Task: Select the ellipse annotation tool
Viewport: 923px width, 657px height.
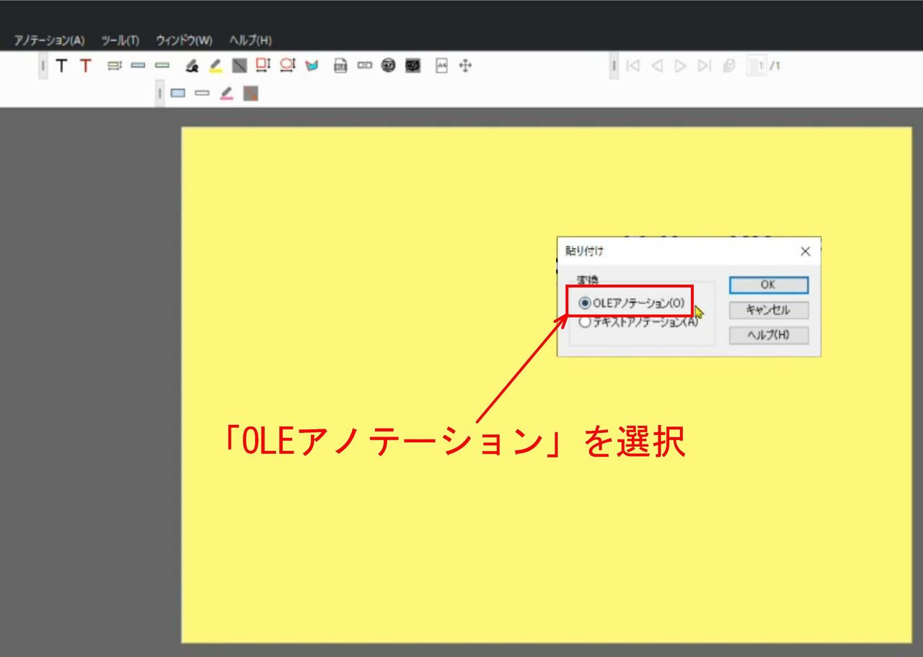Action: coord(287,66)
